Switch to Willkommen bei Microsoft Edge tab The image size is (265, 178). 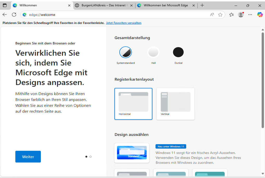(166, 5)
